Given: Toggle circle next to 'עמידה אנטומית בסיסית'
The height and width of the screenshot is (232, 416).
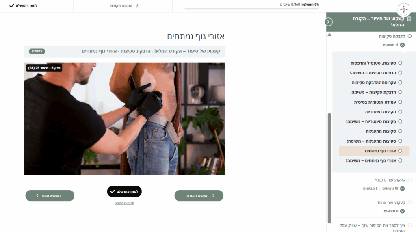Looking at the screenshot, I should pyautogui.click(x=400, y=102).
